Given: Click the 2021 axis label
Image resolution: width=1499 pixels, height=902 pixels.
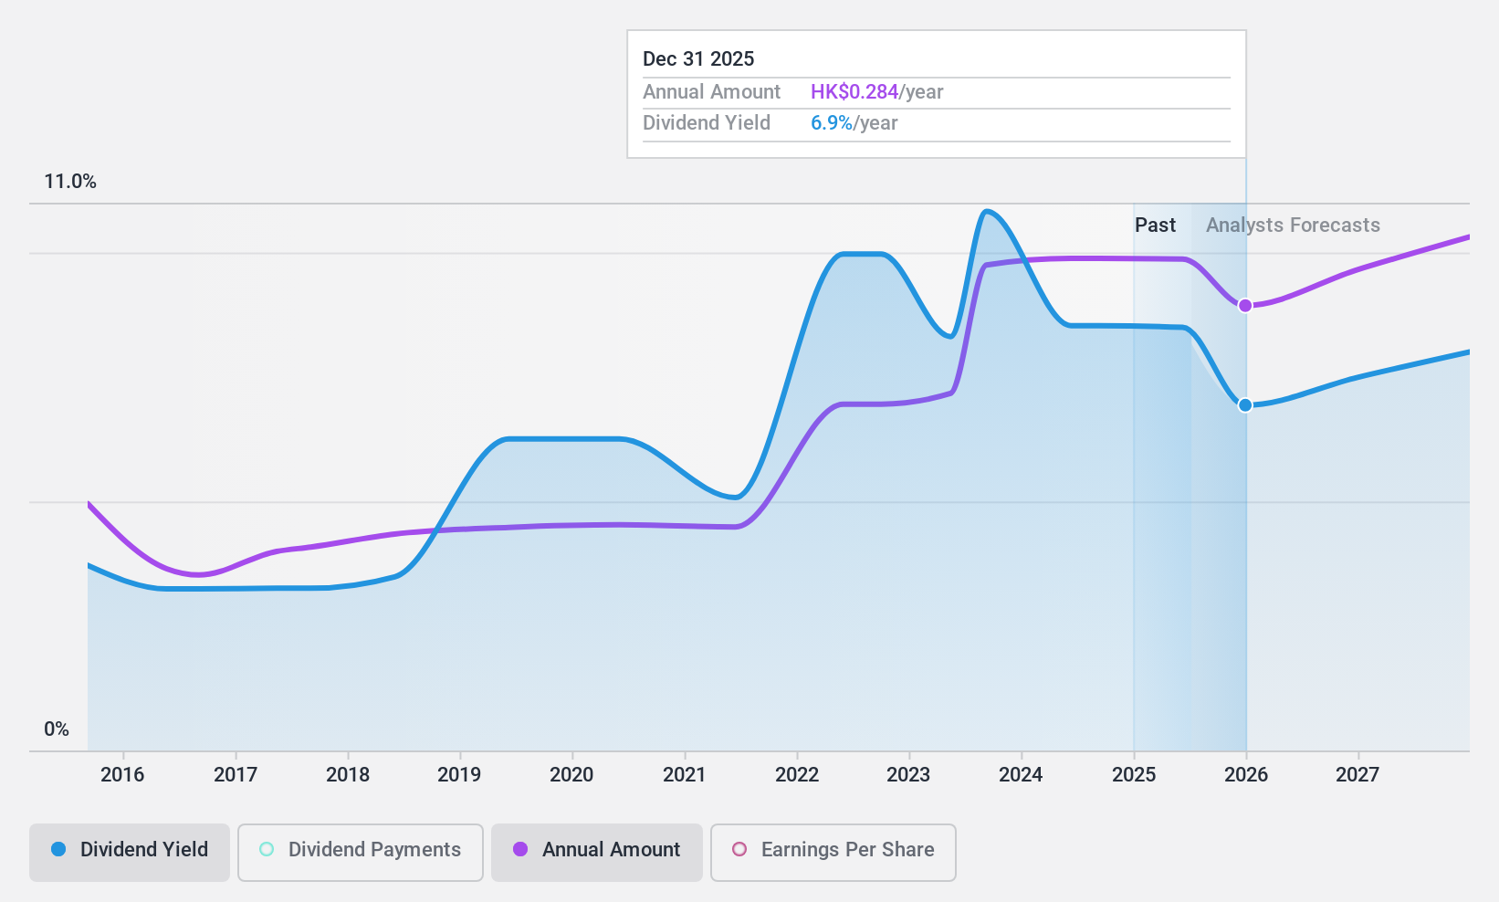Looking at the screenshot, I should coord(685,775).
